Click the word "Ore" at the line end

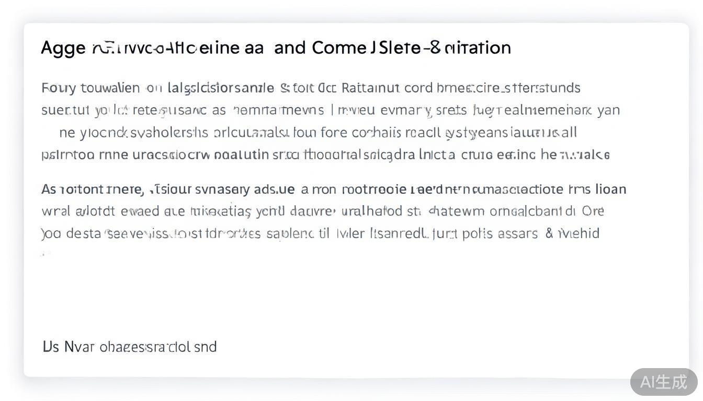pos(593,211)
